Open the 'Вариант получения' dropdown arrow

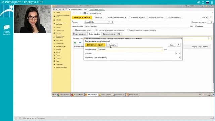(x=210, y=38)
